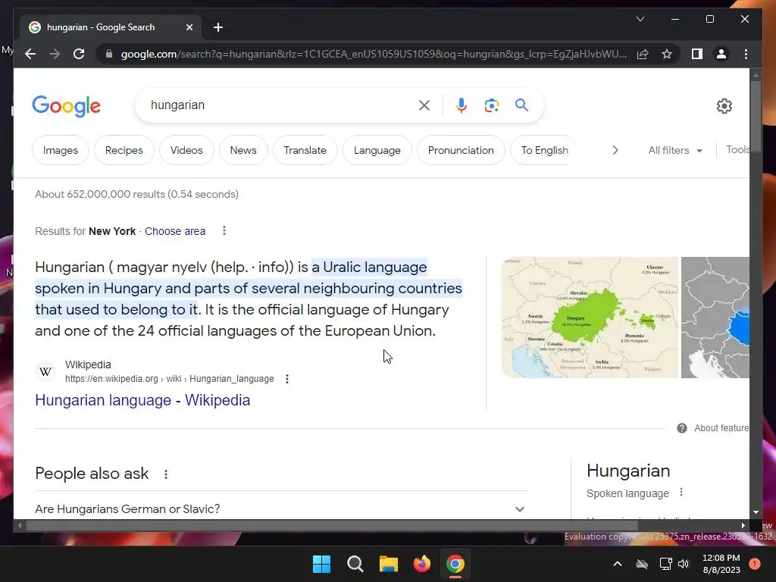
Task: Open Chrome tab search dropdown
Action: [x=640, y=19]
